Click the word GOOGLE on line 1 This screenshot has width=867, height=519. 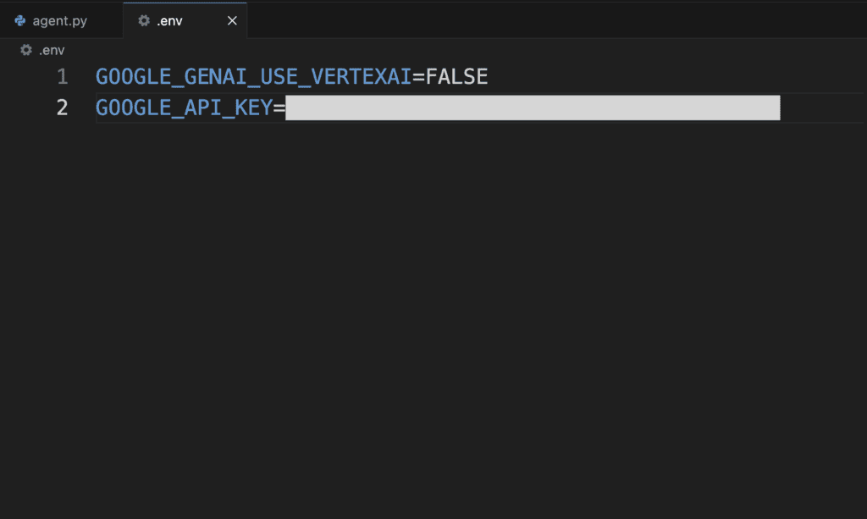(x=133, y=76)
